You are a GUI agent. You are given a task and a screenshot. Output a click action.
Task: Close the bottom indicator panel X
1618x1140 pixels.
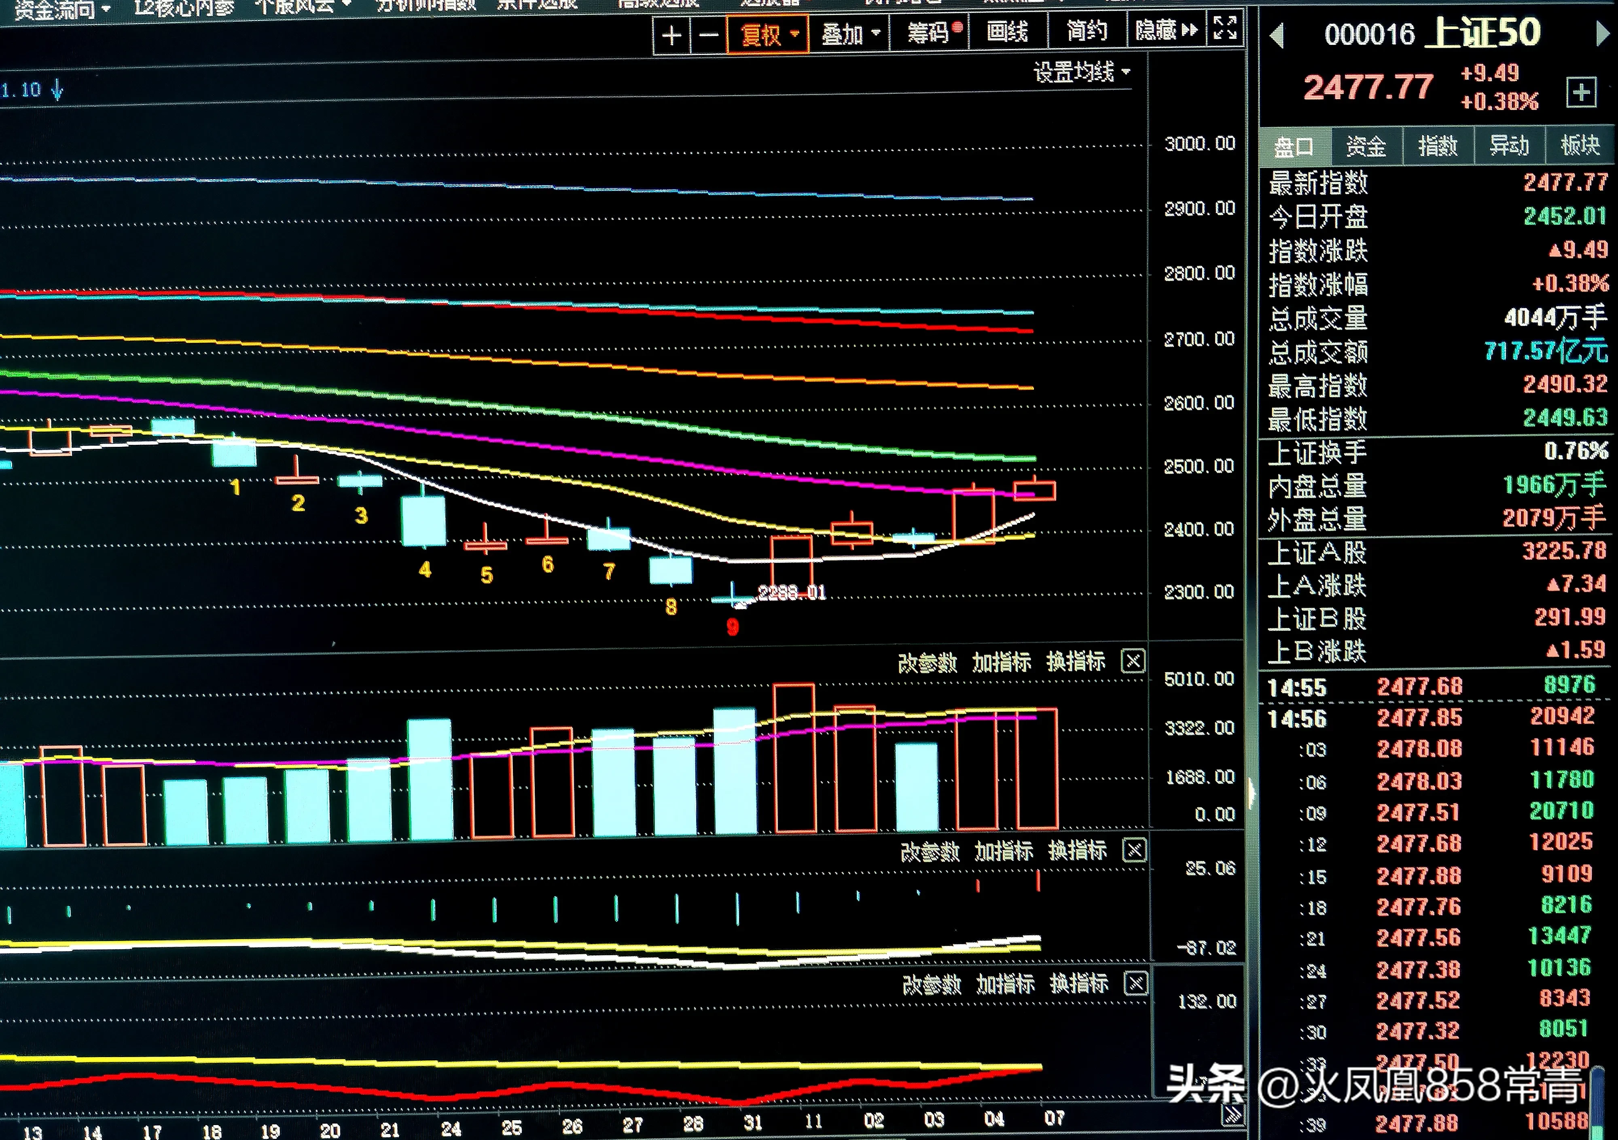(x=1136, y=983)
